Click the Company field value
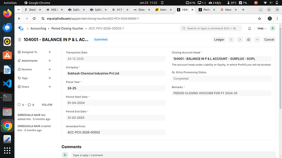The height and width of the screenshot is (158, 282). [x=116, y=73]
